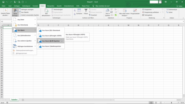The width and height of the screenshot is (185, 104).
Task: Choose Aus Azure SQL-Datenbank
Action: 51,30
